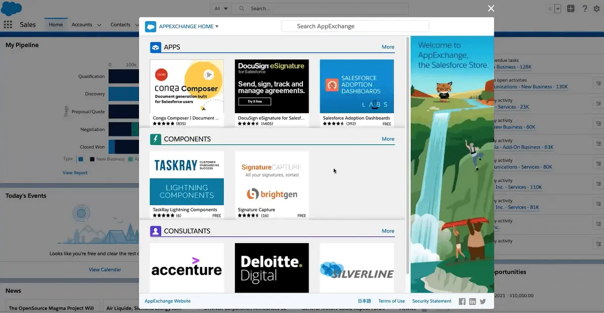Click More in the Components section
The height and width of the screenshot is (313, 604).
point(388,139)
